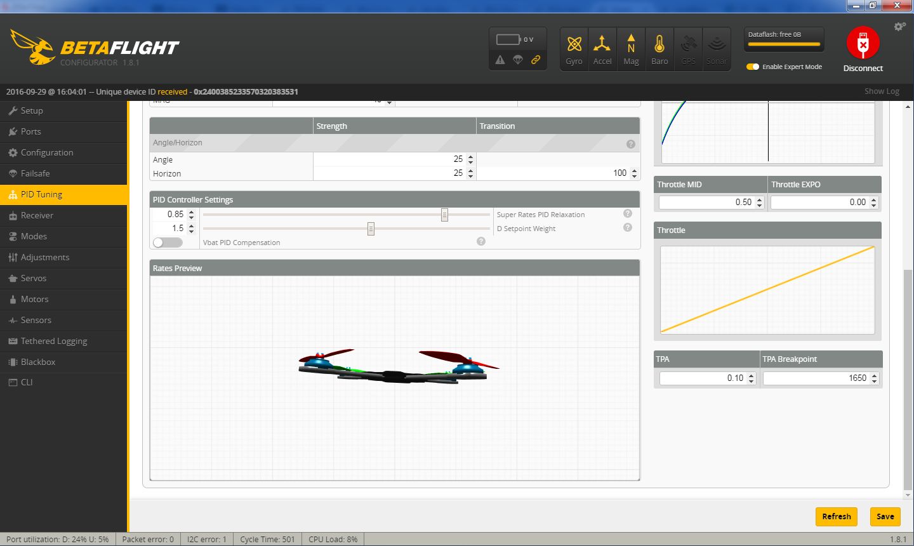Click the D Setpoint 1.5 stepper arrows
The height and width of the screenshot is (546, 914).
(191, 229)
